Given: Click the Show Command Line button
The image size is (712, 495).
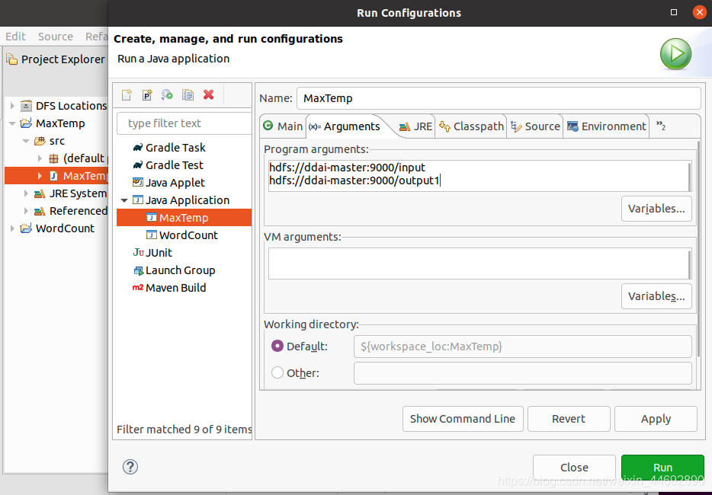Looking at the screenshot, I should pos(463,419).
